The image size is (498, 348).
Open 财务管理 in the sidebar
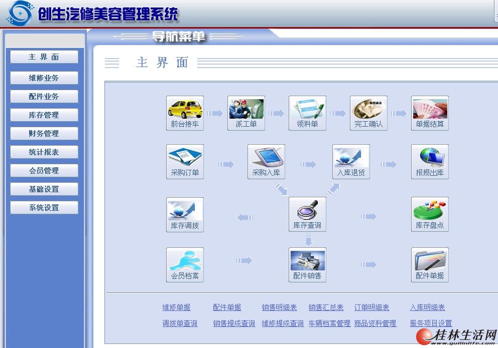(x=44, y=134)
